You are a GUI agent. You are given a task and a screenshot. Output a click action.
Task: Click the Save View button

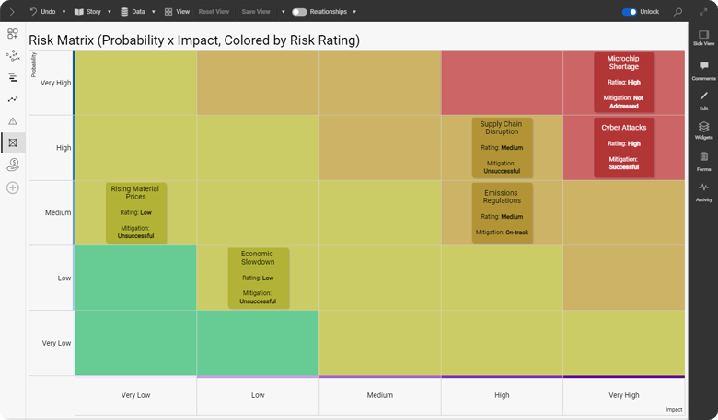[x=256, y=12]
